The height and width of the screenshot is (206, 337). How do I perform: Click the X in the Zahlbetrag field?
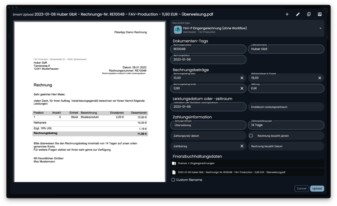pyautogui.click(x=242, y=146)
